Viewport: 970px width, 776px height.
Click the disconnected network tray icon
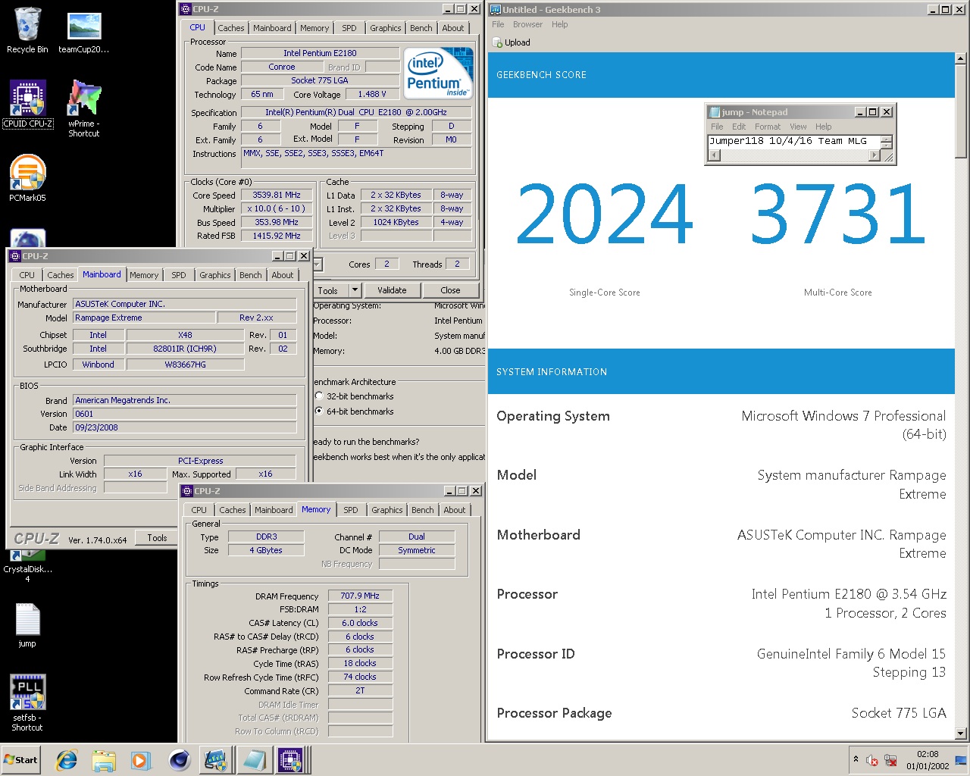click(891, 760)
